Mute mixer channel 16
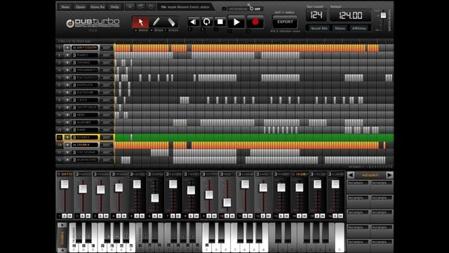 tap(340, 216)
